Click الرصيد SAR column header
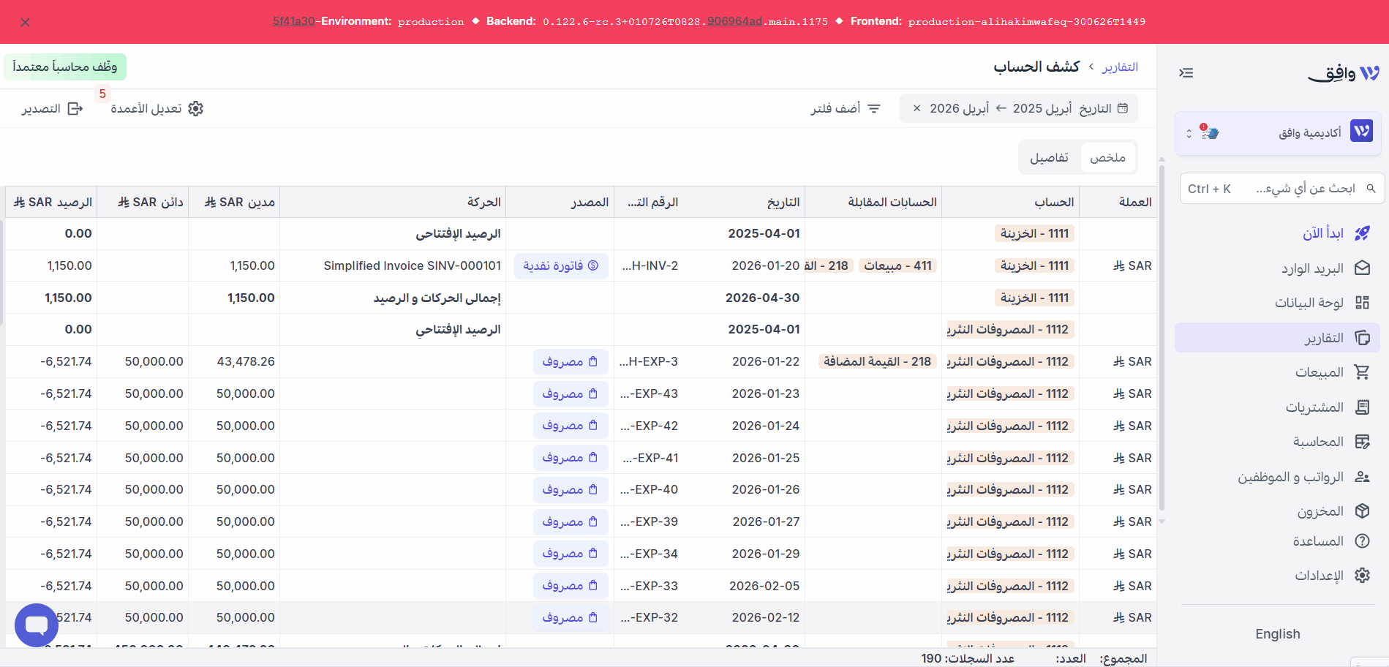 click(51, 202)
